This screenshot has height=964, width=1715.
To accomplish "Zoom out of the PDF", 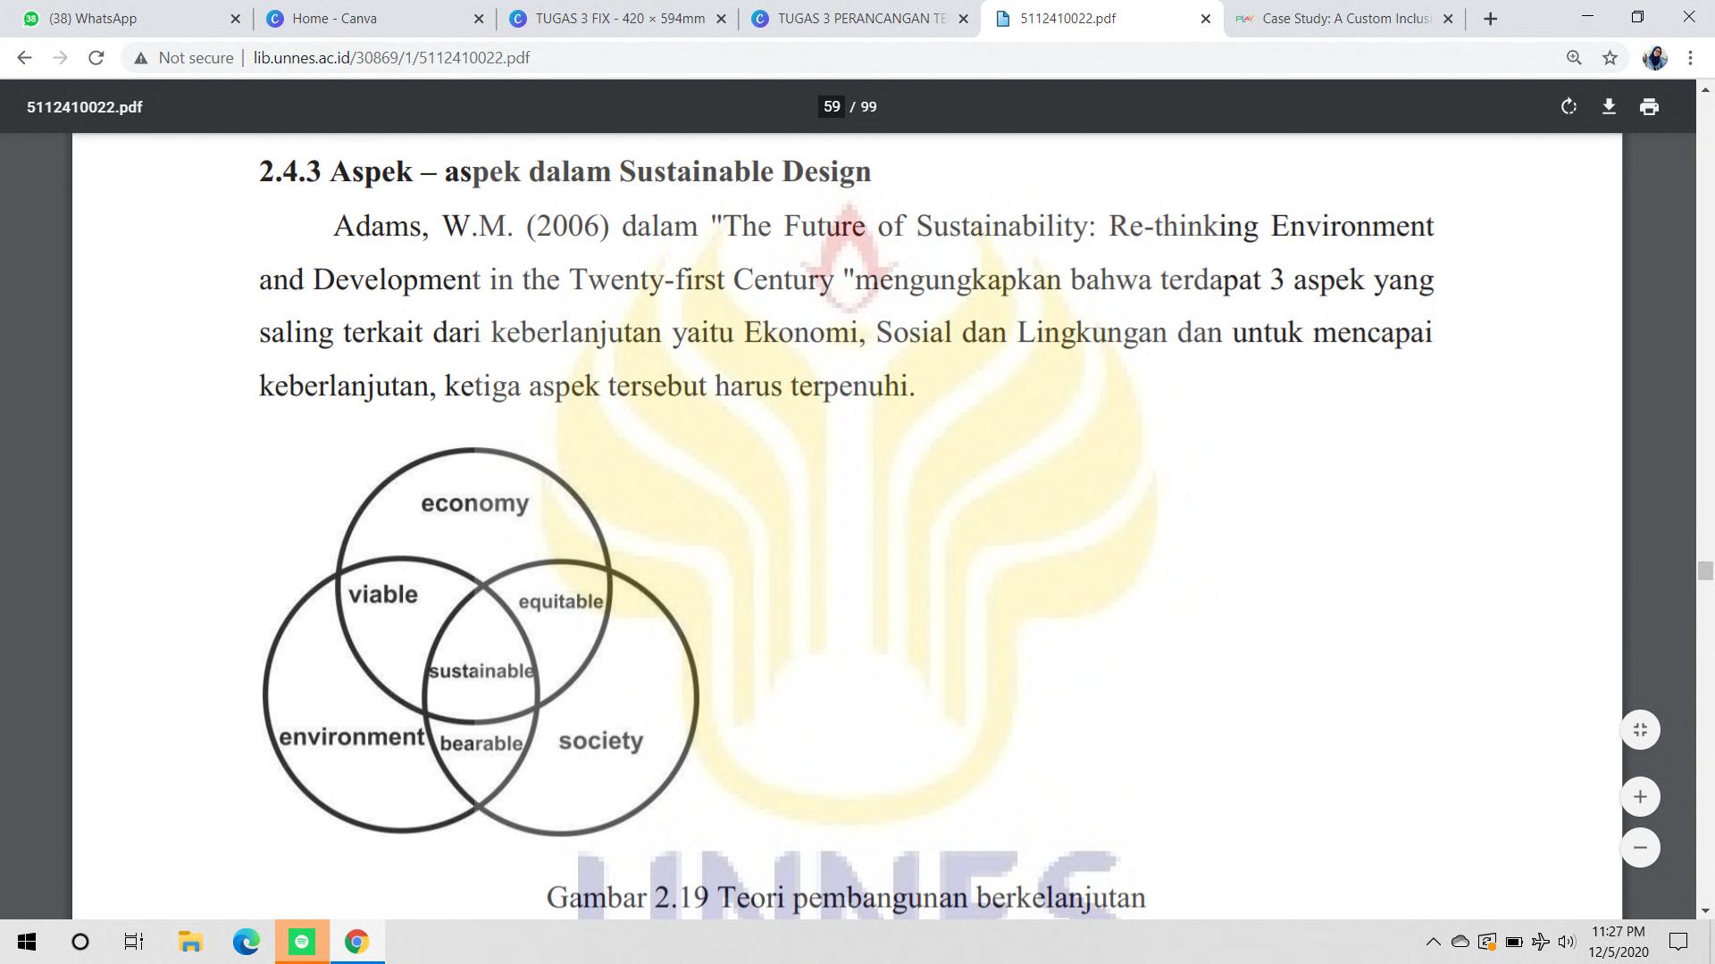I will pyautogui.click(x=1640, y=848).
